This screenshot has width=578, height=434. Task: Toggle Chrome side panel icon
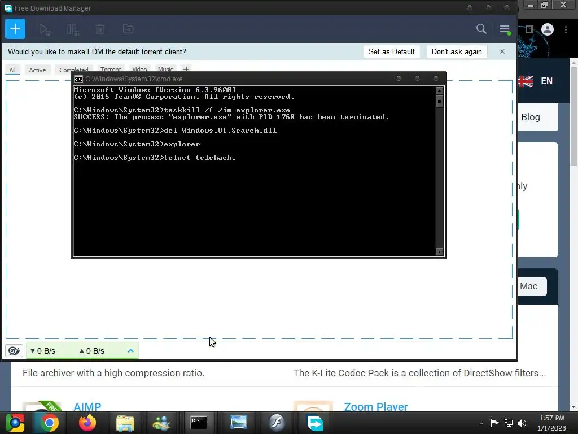[529, 29]
